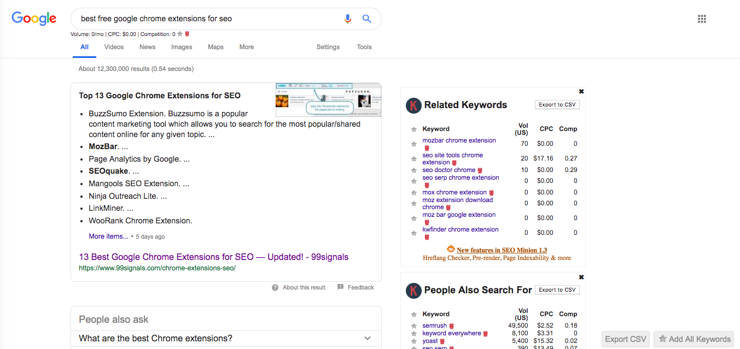Click the blue magnifier search icon
This screenshot has height=349, width=740.
click(x=367, y=19)
